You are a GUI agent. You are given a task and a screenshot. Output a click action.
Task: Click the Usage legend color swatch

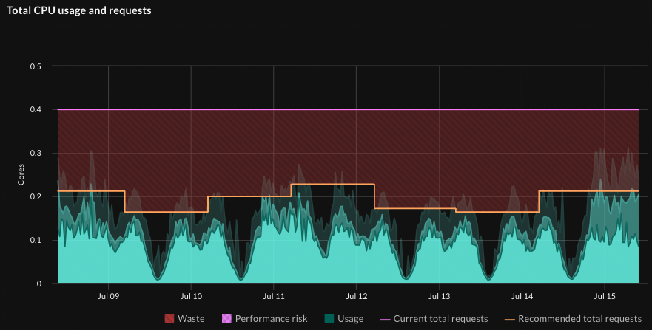(329, 319)
